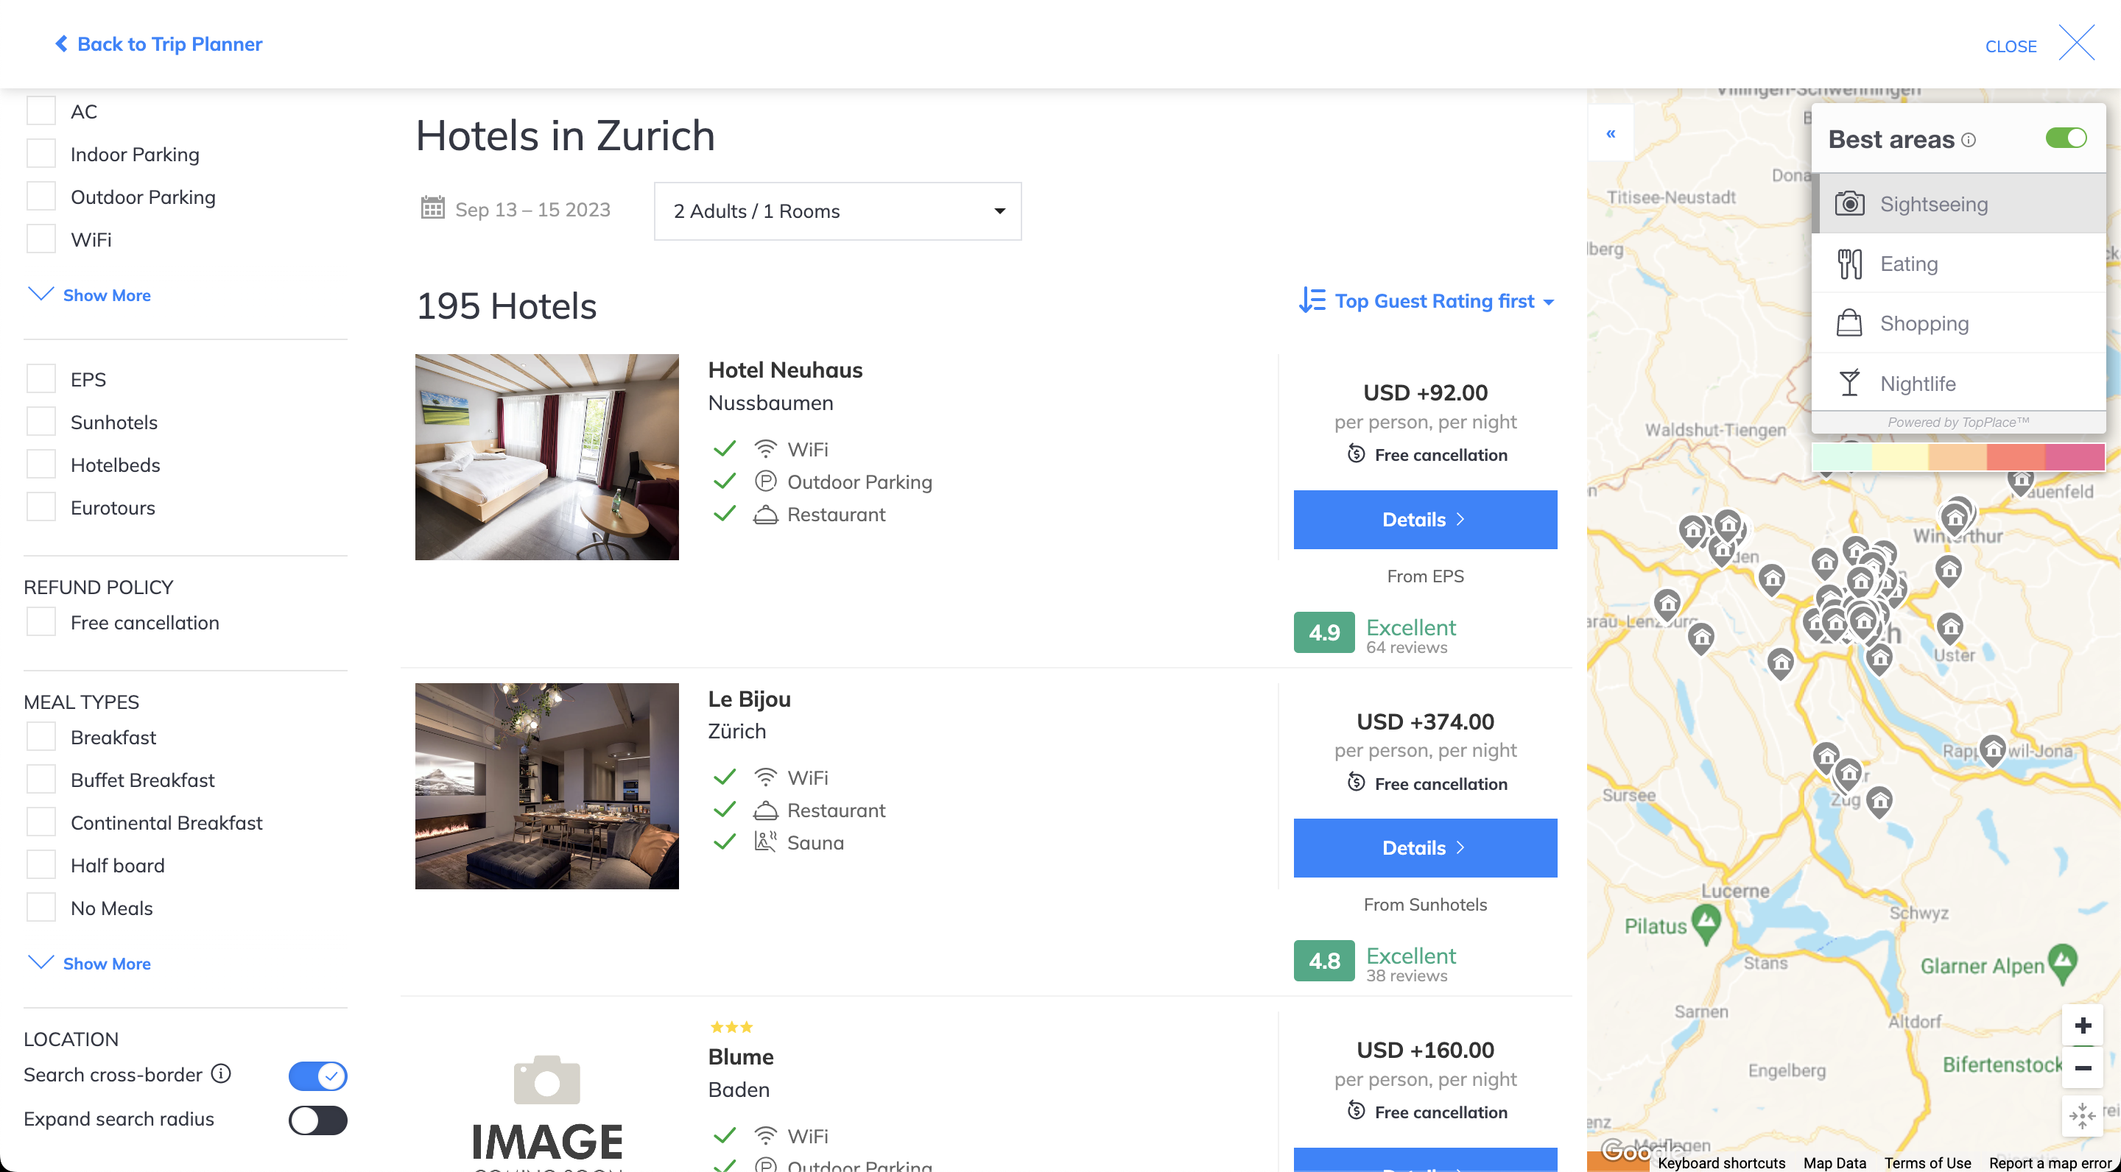Open Top Guest Rating first sort dropdown
This screenshot has width=2121, height=1172.
coord(1426,300)
